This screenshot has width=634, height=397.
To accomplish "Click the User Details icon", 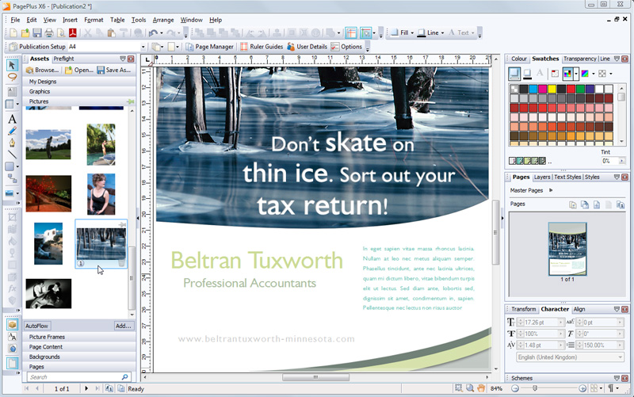I will 291,47.
